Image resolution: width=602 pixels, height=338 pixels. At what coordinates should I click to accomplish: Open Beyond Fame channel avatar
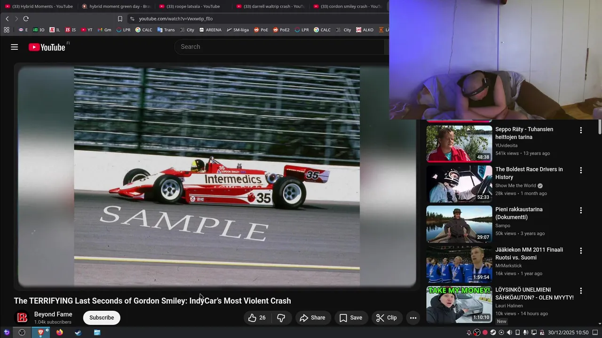click(22, 318)
